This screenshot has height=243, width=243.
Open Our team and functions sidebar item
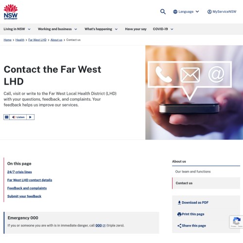(x=193, y=172)
